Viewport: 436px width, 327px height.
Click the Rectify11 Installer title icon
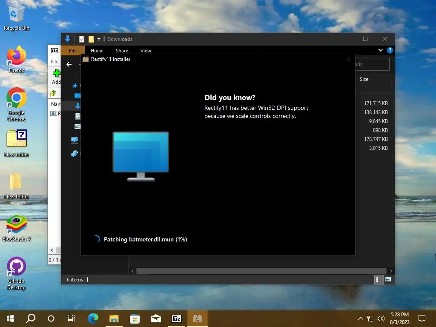(86, 59)
